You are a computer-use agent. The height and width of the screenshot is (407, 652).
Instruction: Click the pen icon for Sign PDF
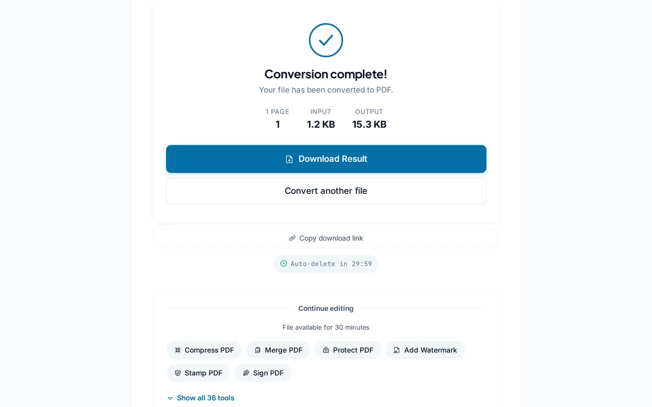[246, 373]
